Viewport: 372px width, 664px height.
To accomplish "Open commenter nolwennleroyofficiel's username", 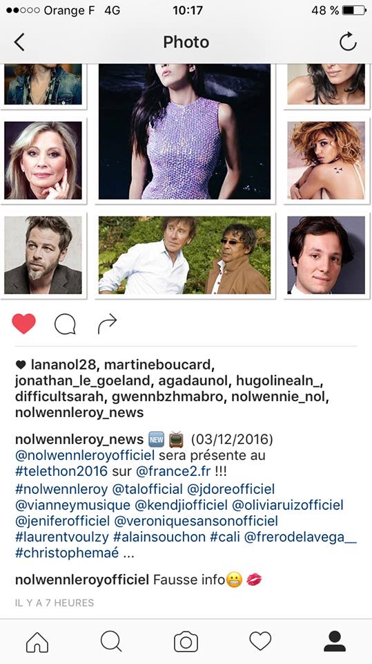I will (82, 580).
